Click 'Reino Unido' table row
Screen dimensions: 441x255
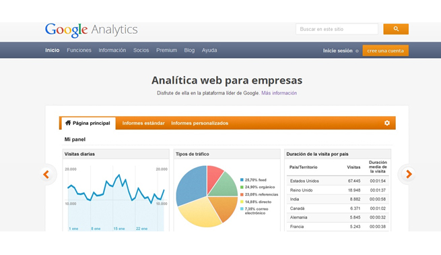(337, 190)
